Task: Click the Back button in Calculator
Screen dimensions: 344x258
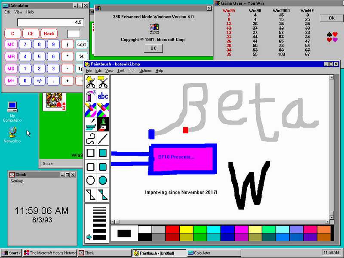Action: pos(49,34)
